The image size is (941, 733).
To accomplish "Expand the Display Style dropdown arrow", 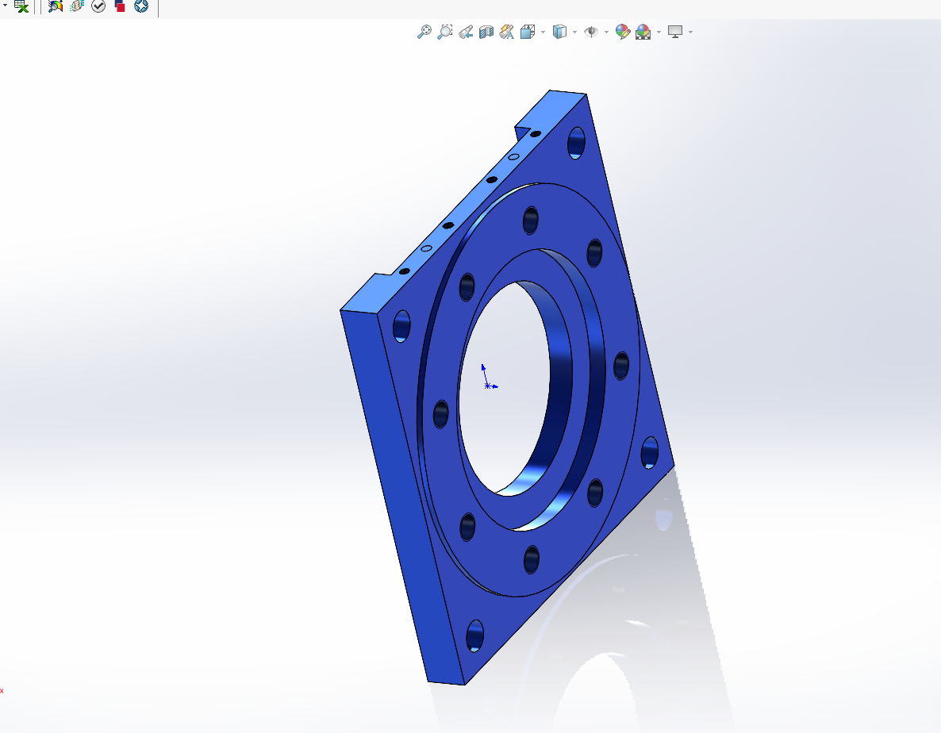I will coord(575,32).
